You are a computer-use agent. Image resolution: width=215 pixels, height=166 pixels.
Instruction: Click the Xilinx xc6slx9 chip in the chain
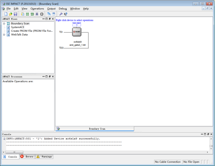click(77, 32)
